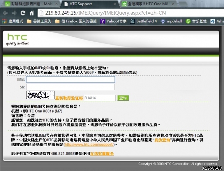224x171 pixels.
Task: Click the page icon in the address bar
Action: pos(41,13)
